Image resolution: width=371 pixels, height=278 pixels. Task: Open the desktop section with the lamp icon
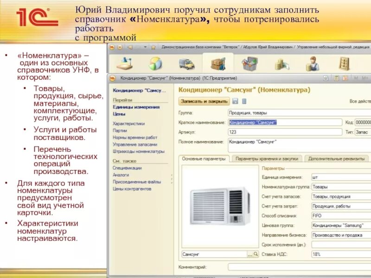pyautogui.click(x=125, y=63)
